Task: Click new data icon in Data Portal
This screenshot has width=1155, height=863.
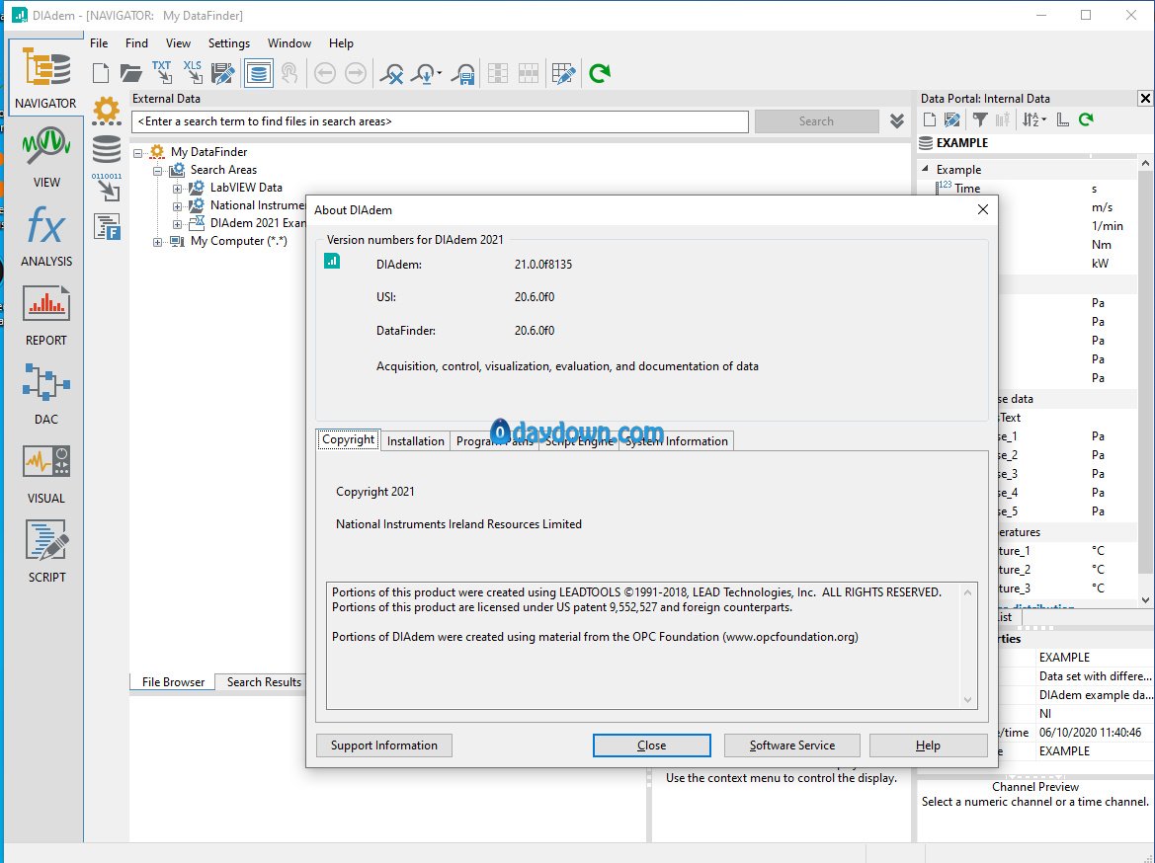Action: pos(930,119)
